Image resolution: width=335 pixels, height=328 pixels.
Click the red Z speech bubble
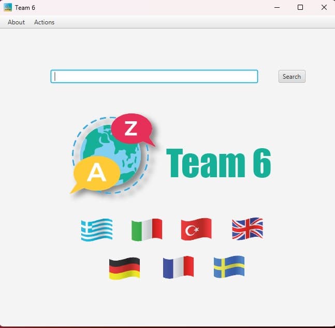click(x=132, y=129)
